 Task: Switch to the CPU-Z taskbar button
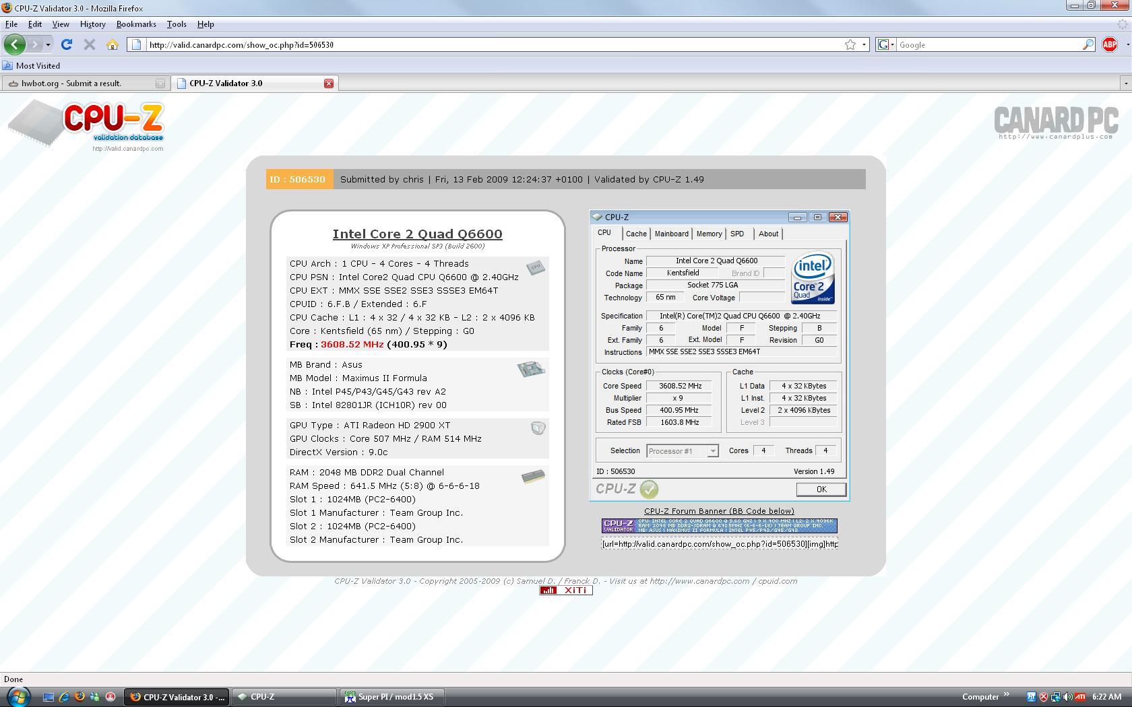284,697
